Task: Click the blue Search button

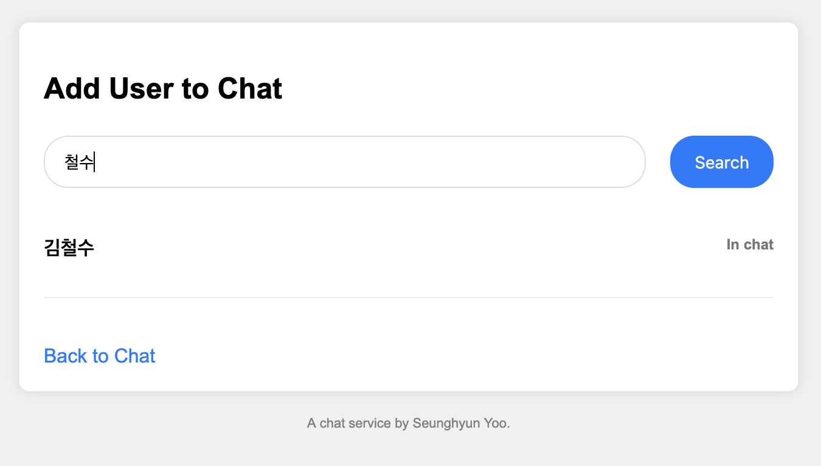Action: [x=721, y=162]
